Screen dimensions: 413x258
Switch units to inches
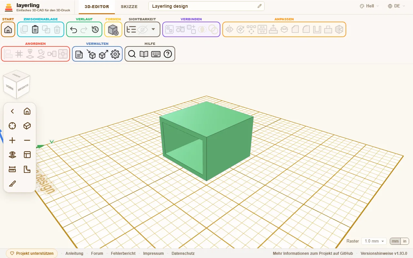[405, 241]
